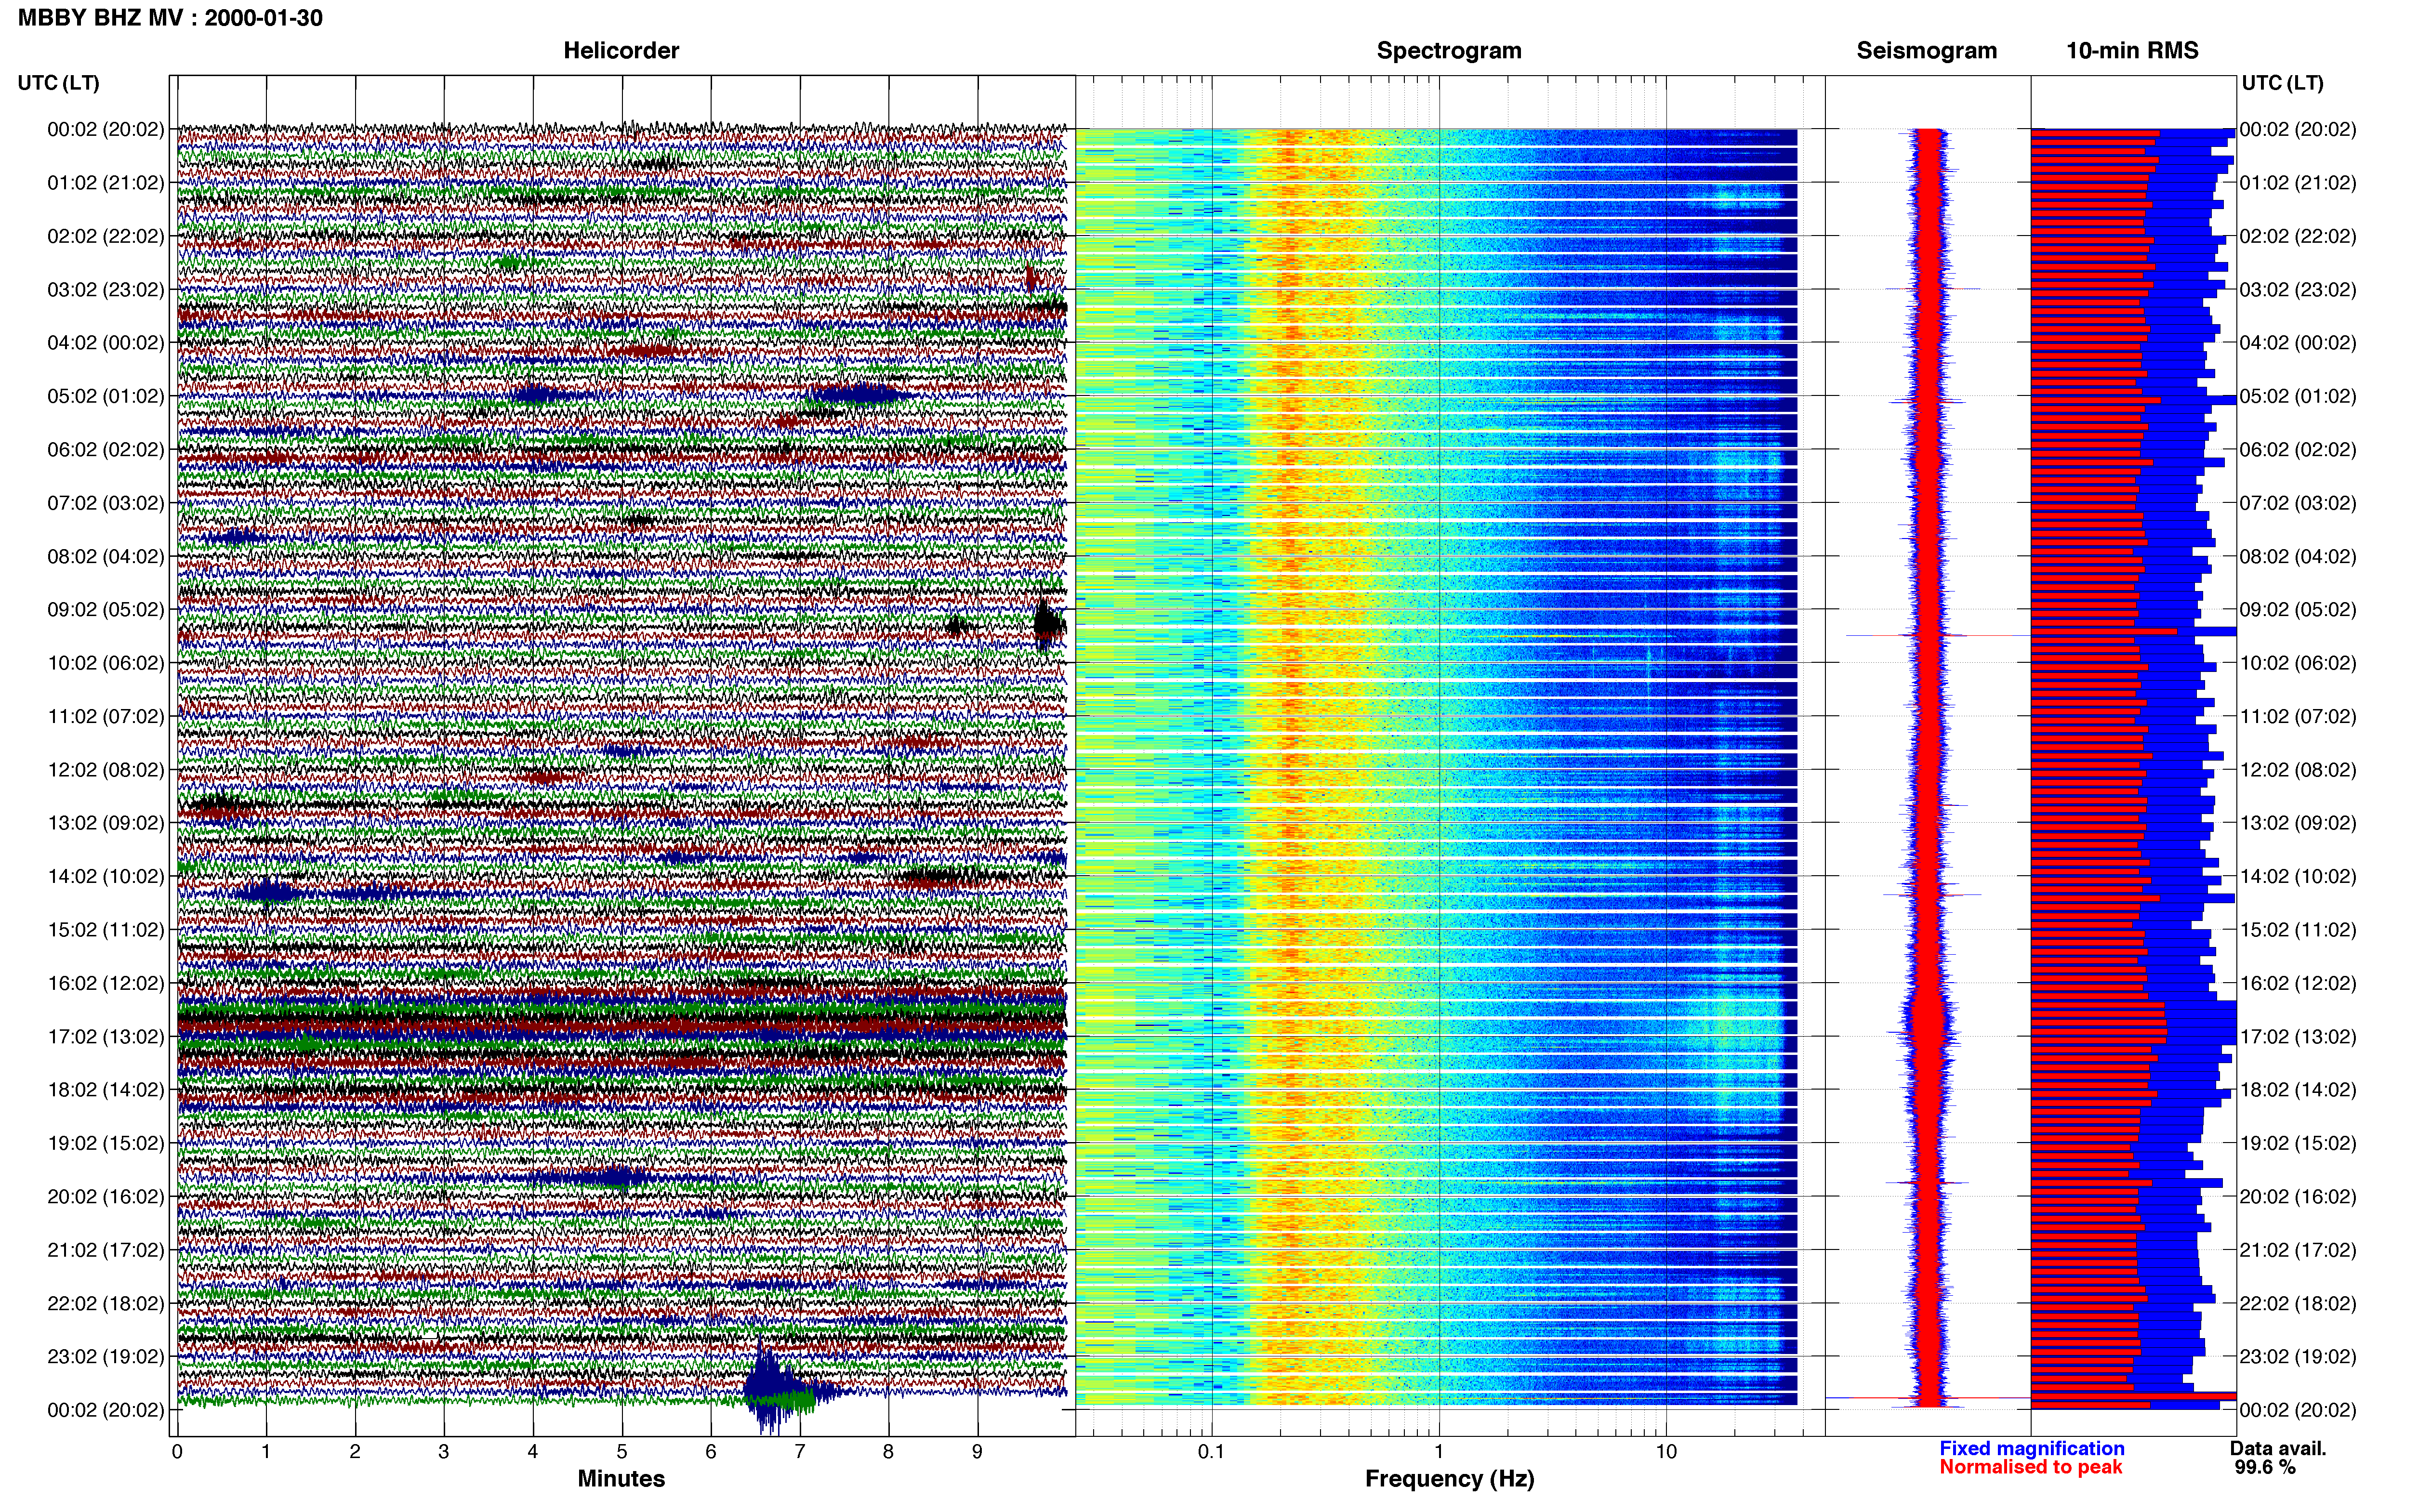Click the left 23:02 (19:02) time label
The image size is (2418, 1512).
[x=105, y=1356]
